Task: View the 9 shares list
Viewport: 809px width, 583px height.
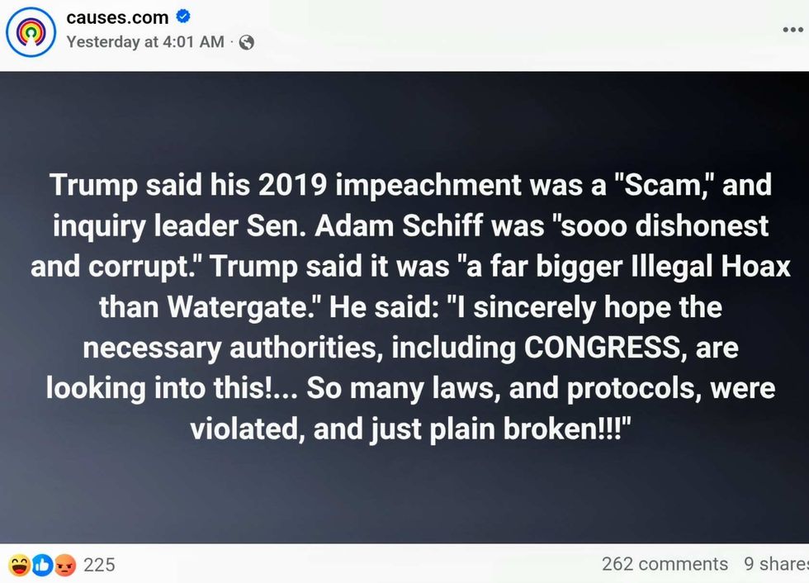Action: (776, 564)
